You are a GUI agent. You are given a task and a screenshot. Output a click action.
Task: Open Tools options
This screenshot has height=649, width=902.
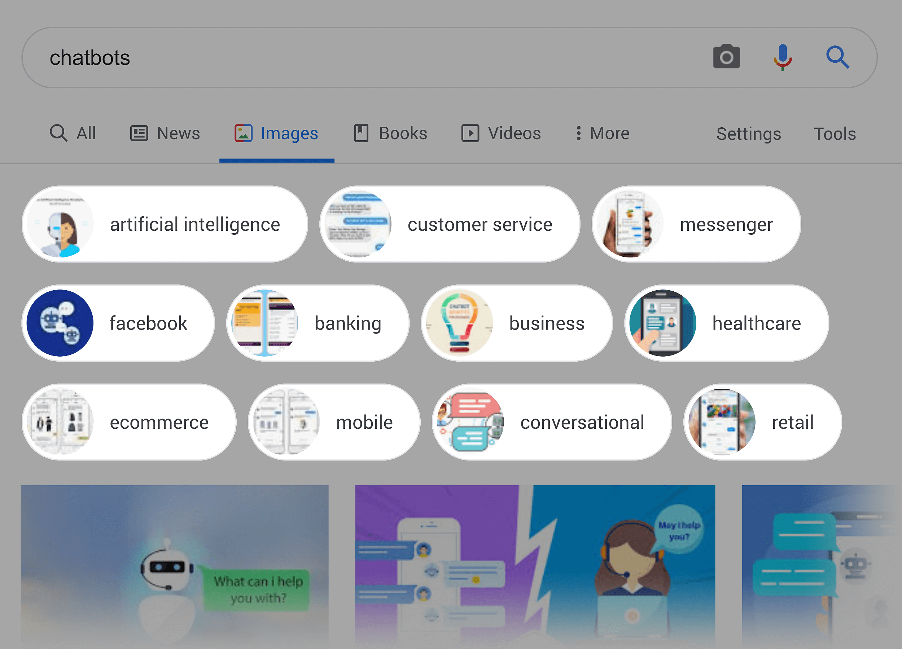coord(835,134)
